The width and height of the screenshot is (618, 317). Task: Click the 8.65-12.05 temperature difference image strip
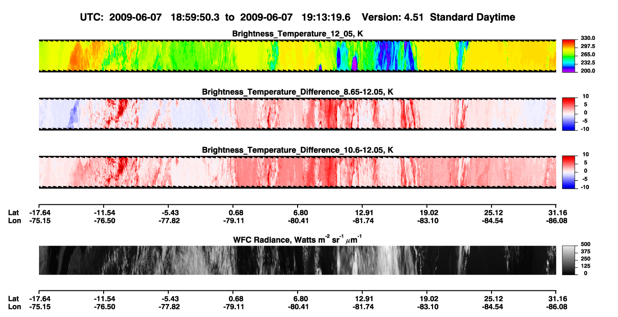(x=298, y=114)
